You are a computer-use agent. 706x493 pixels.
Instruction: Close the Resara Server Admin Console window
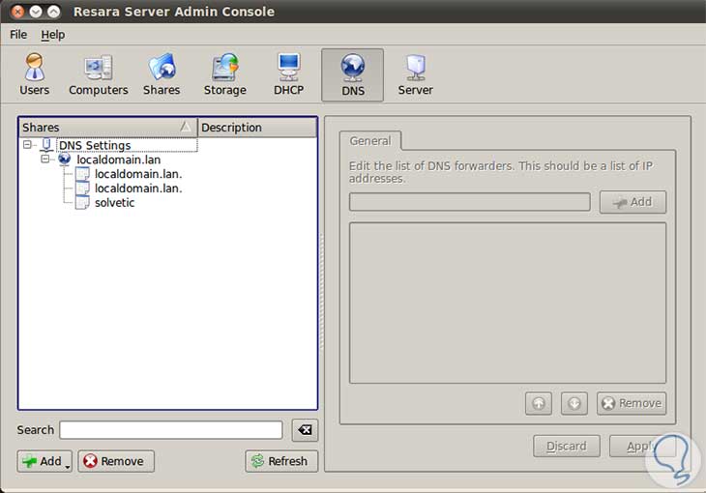tap(17, 12)
